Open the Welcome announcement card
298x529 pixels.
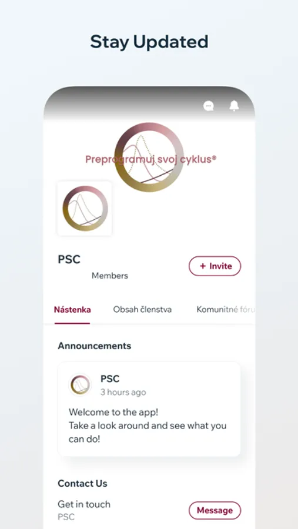click(x=149, y=409)
